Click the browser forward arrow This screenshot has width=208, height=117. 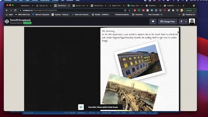pos(11,10)
